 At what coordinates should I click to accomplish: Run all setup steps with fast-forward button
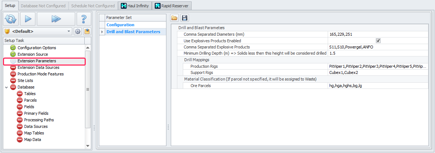pos(56,19)
